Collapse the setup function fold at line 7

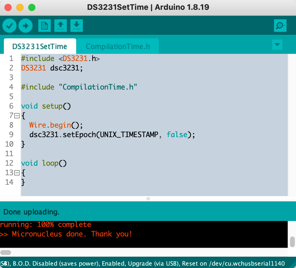click(x=17, y=116)
